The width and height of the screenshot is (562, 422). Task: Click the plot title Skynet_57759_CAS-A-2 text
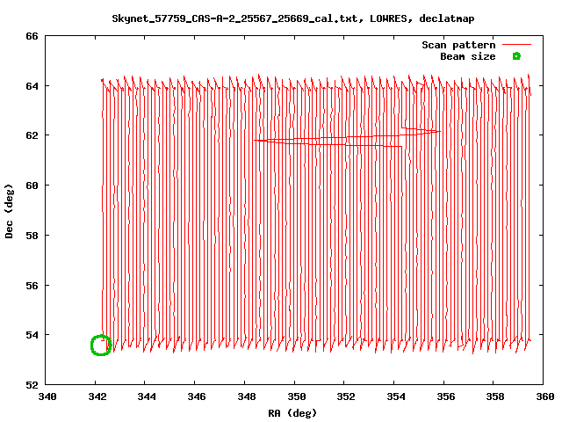pyautogui.click(x=293, y=18)
